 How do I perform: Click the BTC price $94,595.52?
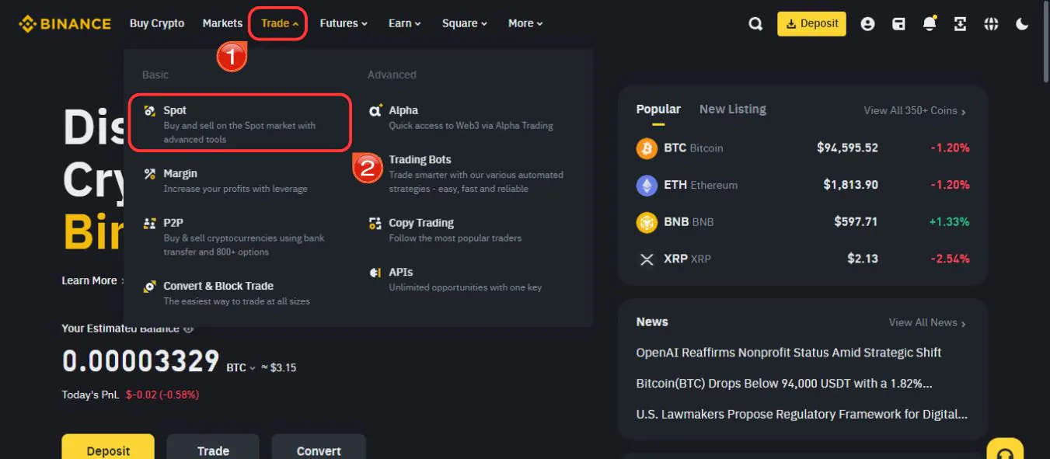pyautogui.click(x=847, y=148)
